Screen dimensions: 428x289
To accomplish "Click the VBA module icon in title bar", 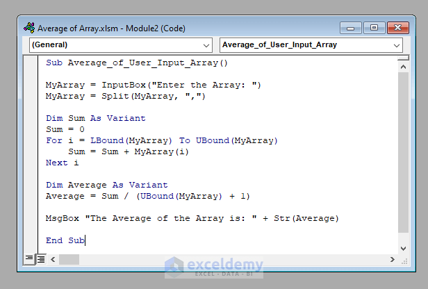I will coord(29,28).
